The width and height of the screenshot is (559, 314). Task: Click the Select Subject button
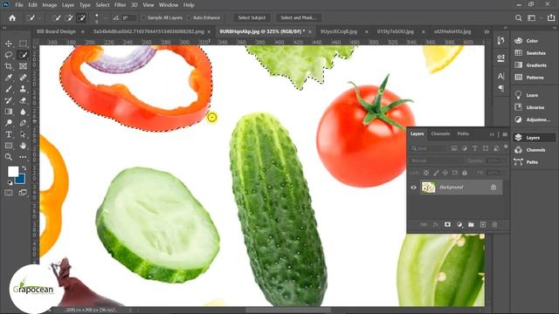click(x=252, y=17)
